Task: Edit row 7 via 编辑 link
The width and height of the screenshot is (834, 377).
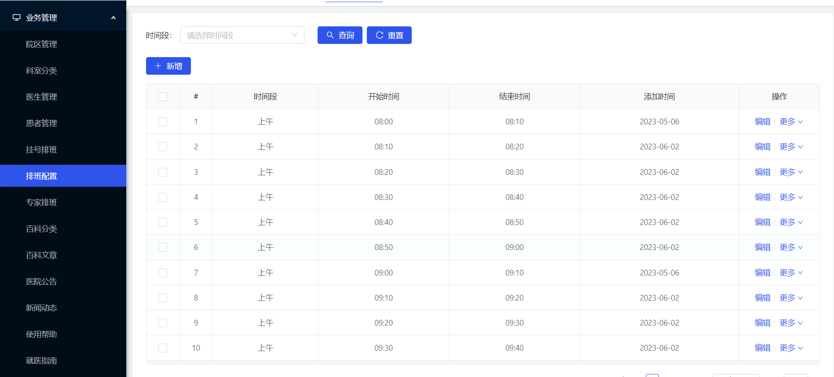Action: (762, 273)
